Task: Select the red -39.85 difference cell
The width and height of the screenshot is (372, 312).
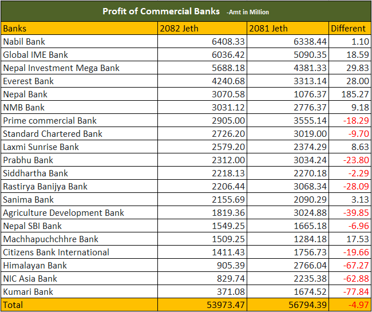Action: tap(350, 212)
